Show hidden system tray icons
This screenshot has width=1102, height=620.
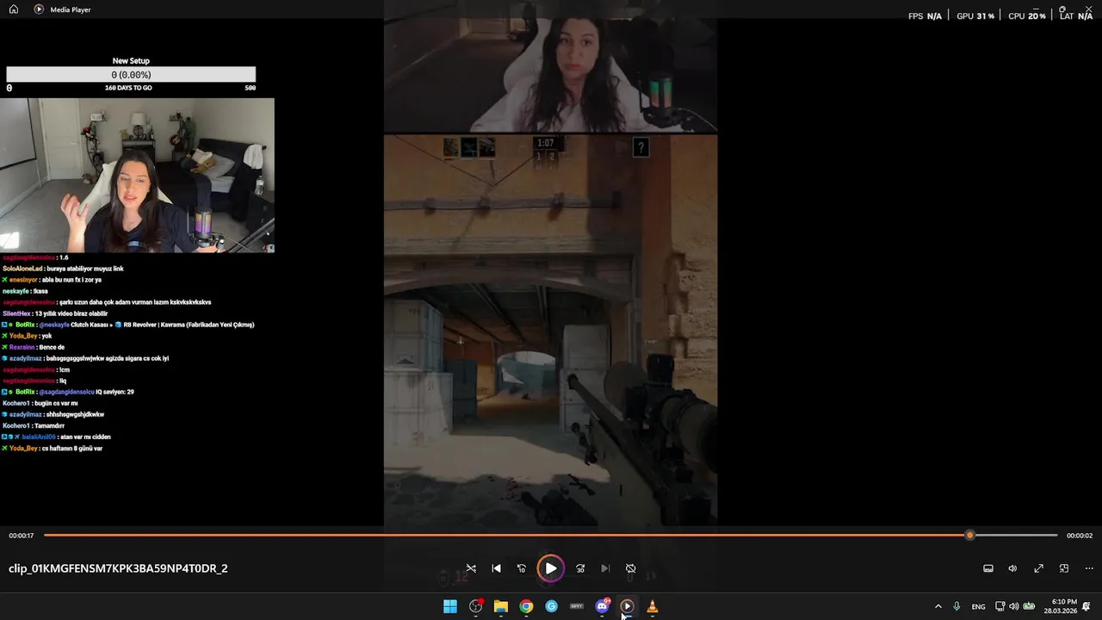tap(938, 606)
